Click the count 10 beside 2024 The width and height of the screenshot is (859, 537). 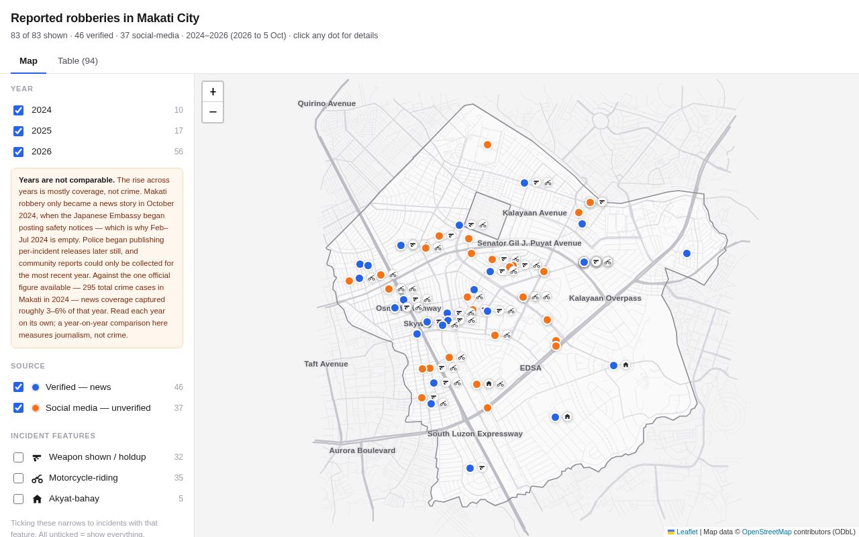[179, 110]
